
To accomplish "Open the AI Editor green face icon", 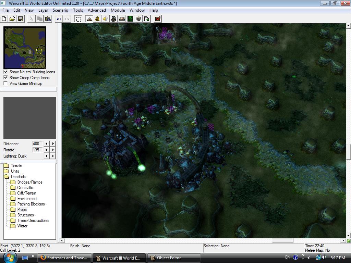I will coord(130,19).
